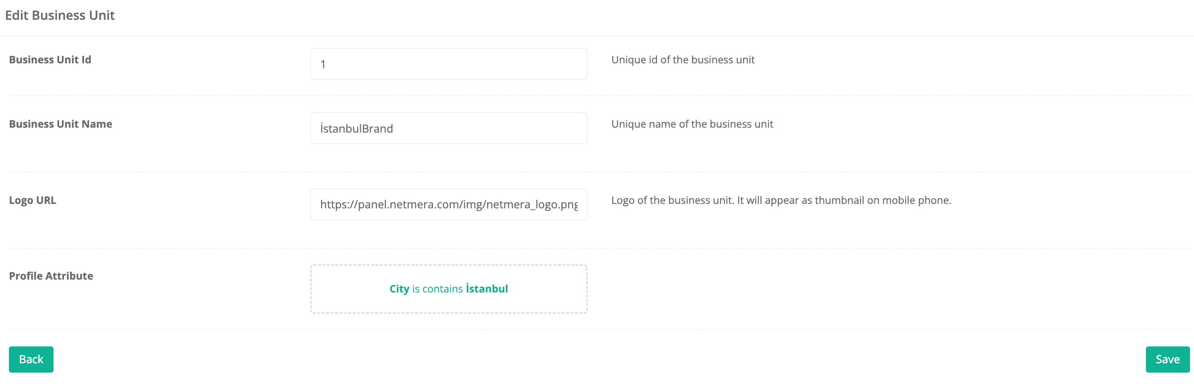Place cursor on the İstanbulBrand text
1194x388 pixels.
356,129
